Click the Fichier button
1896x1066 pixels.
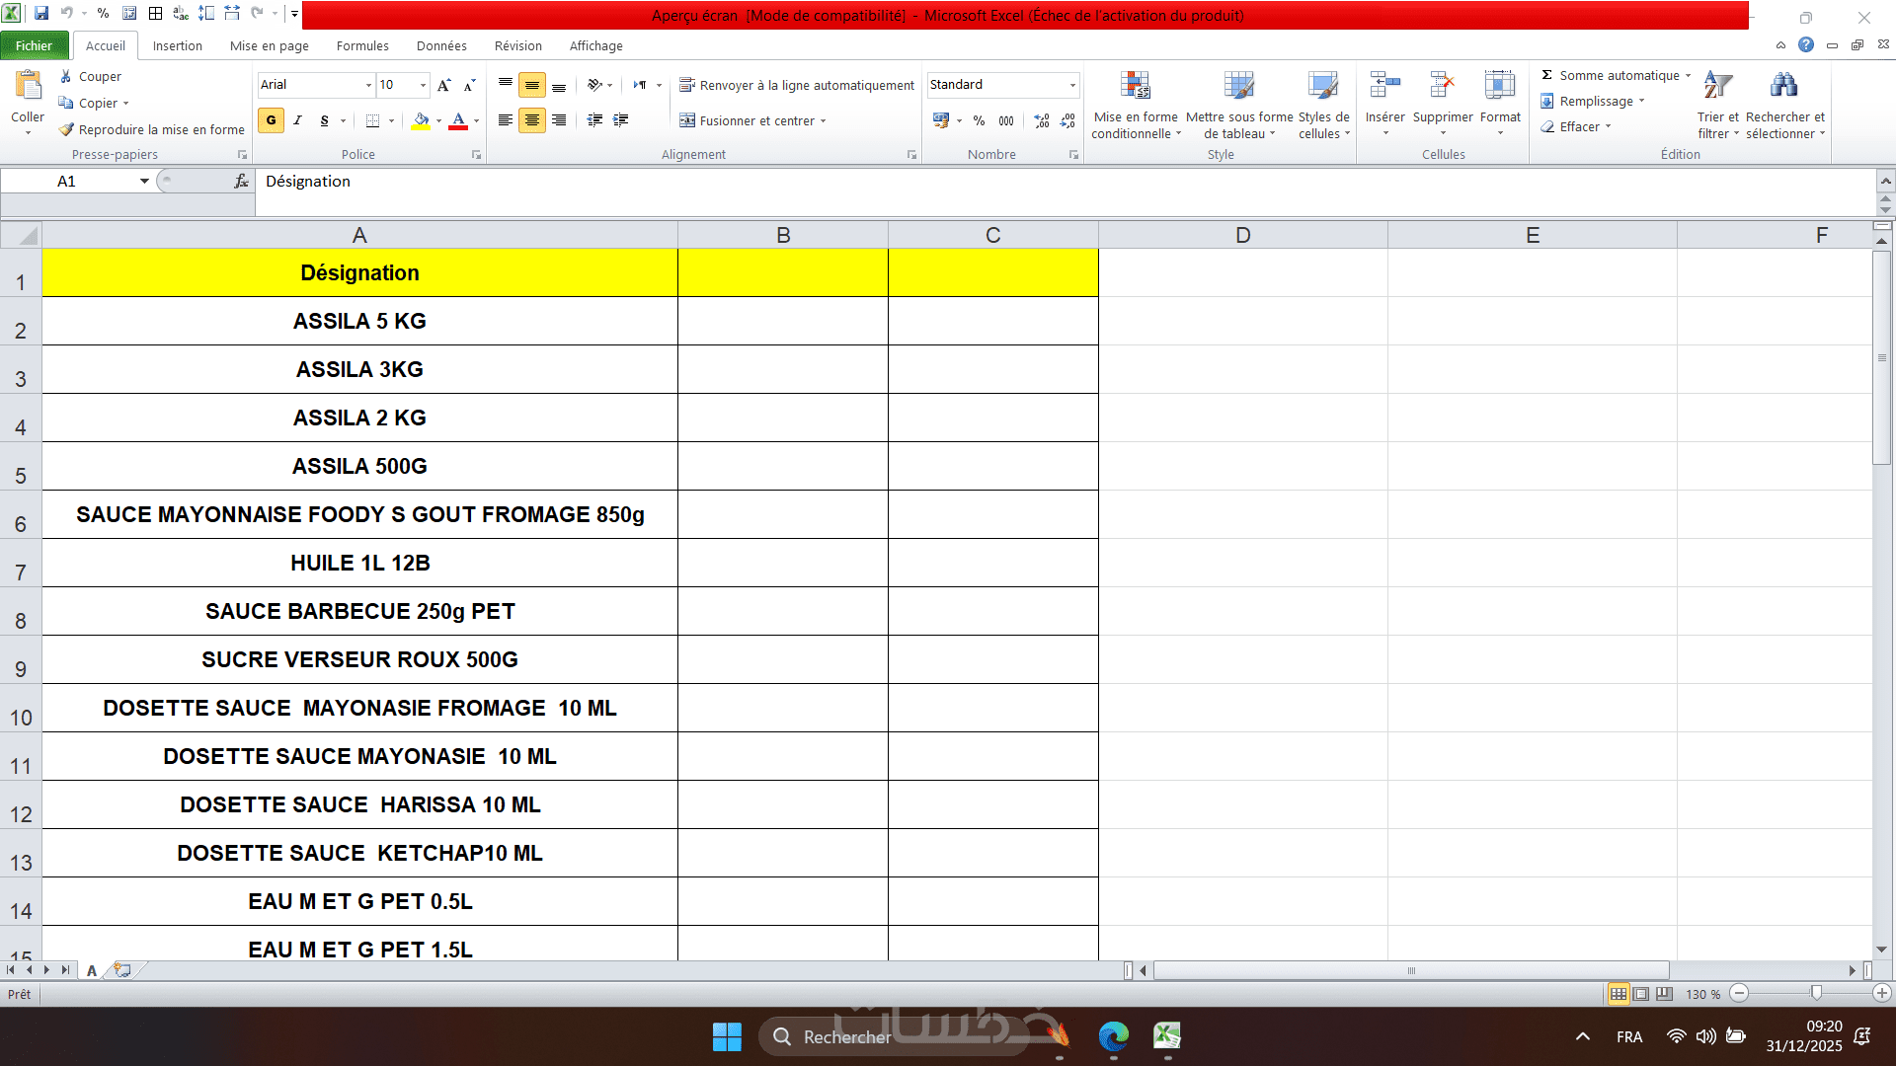[34, 46]
